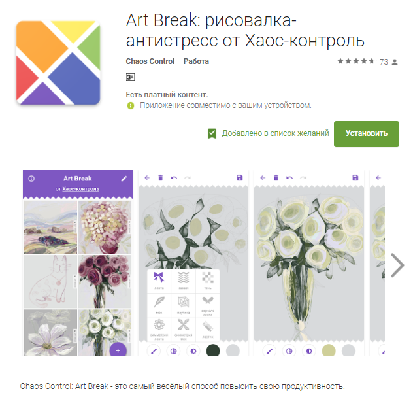Click the purple plus button in gallery
Screen dimensions: 413x393
click(x=118, y=350)
